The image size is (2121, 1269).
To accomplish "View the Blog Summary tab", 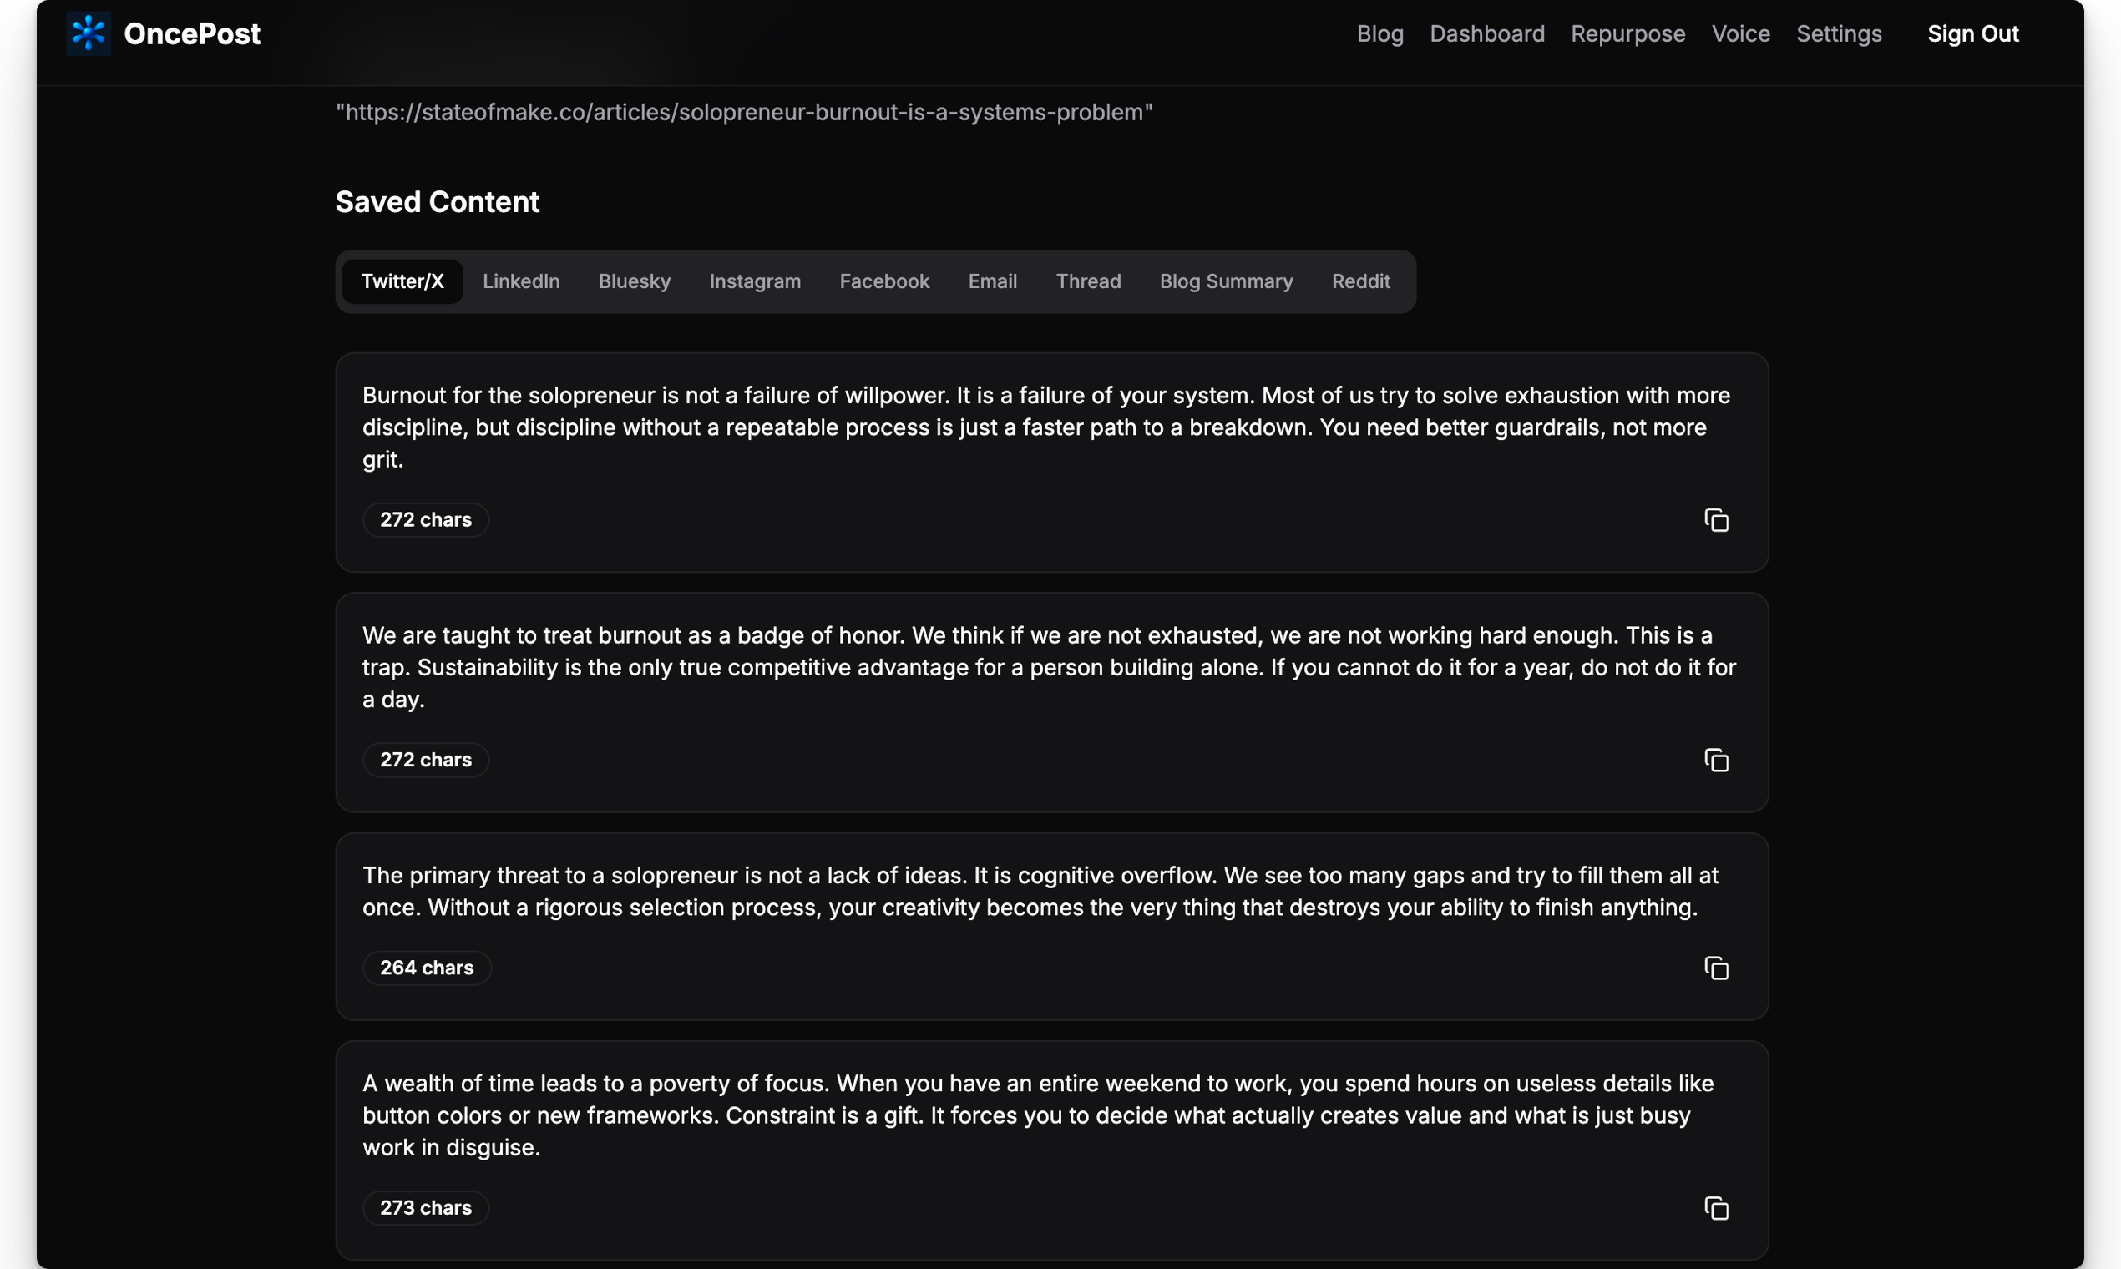I will point(1226,281).
